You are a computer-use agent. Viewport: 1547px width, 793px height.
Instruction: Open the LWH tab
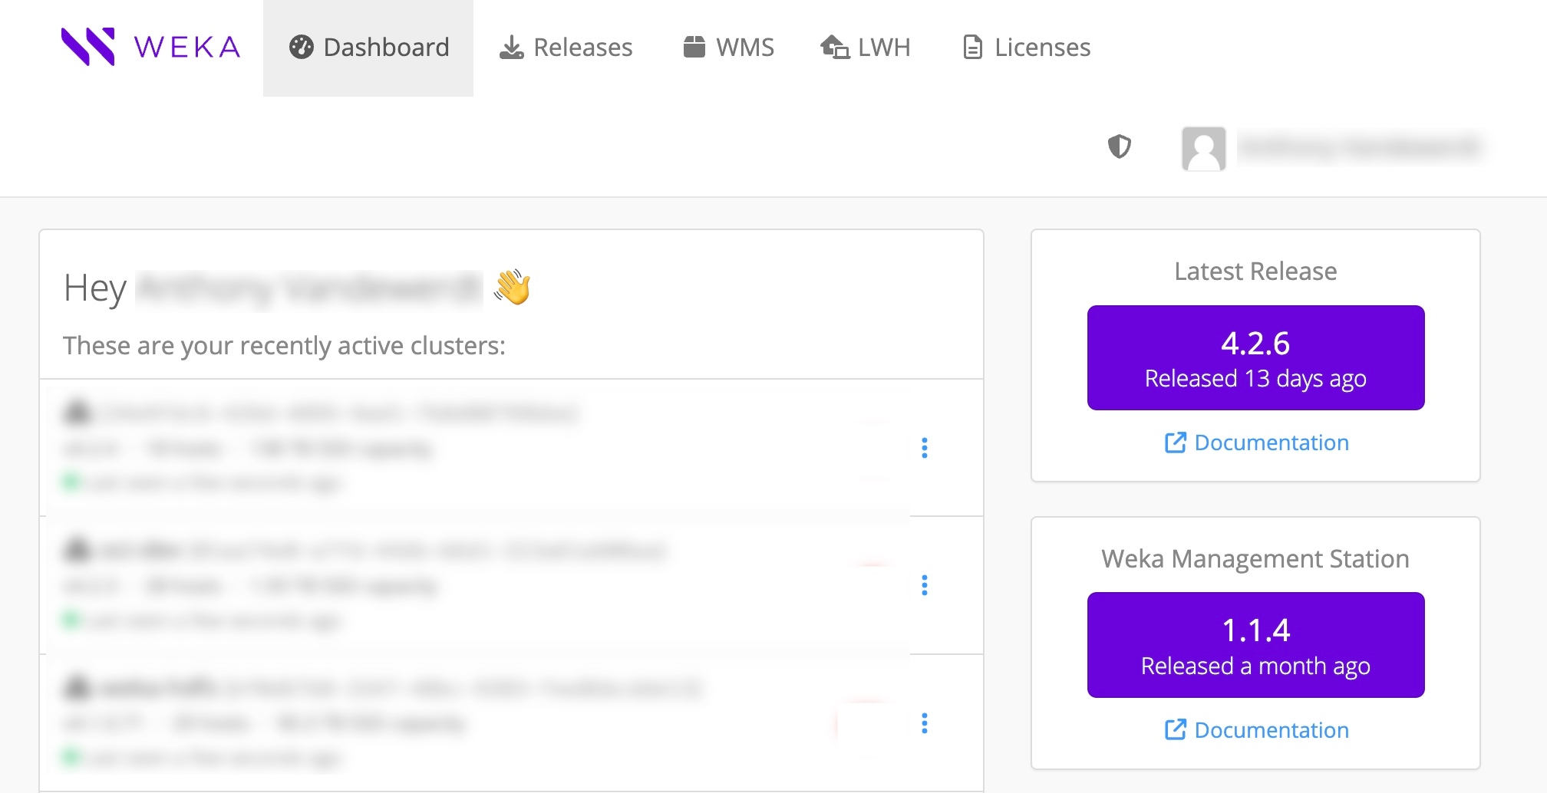pyautogui.click(x=866, y=48)
